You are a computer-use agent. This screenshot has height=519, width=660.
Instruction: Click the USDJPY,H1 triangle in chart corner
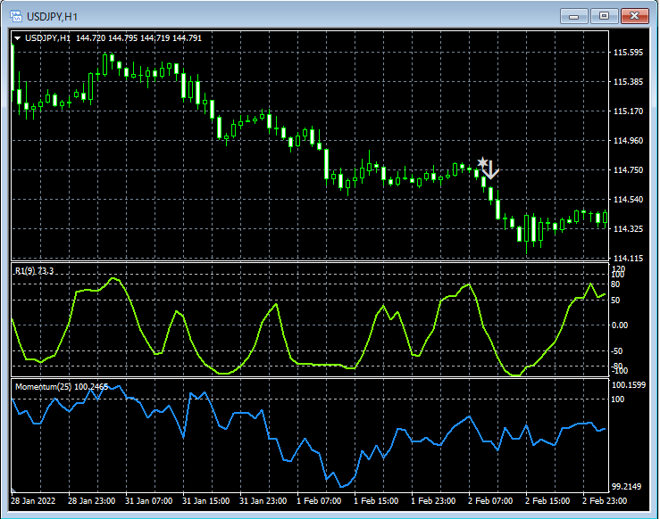point(17,38)
